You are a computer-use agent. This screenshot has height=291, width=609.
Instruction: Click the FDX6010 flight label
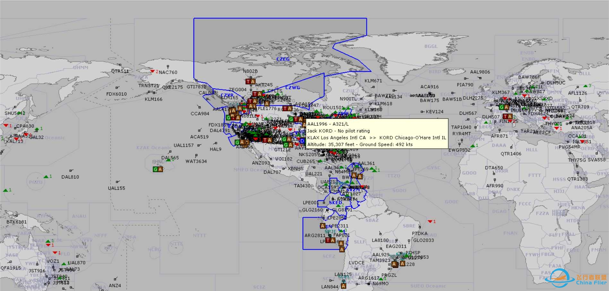click(116, 94)
